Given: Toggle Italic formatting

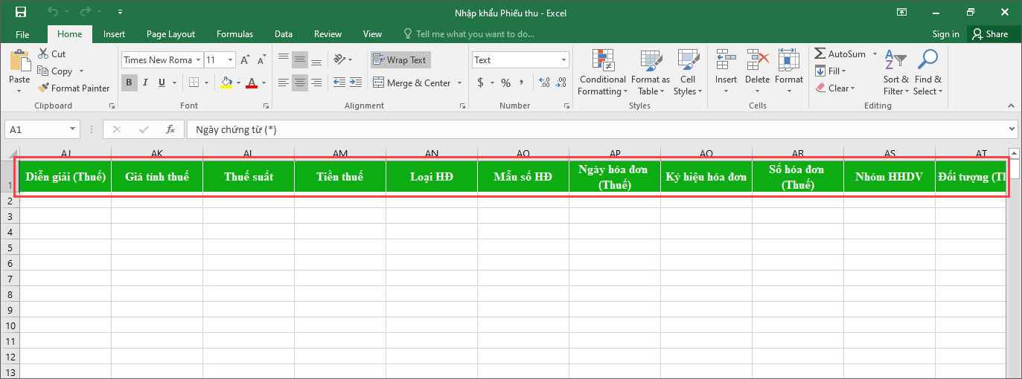Looking at the screenshot, I should click(144, 82).
